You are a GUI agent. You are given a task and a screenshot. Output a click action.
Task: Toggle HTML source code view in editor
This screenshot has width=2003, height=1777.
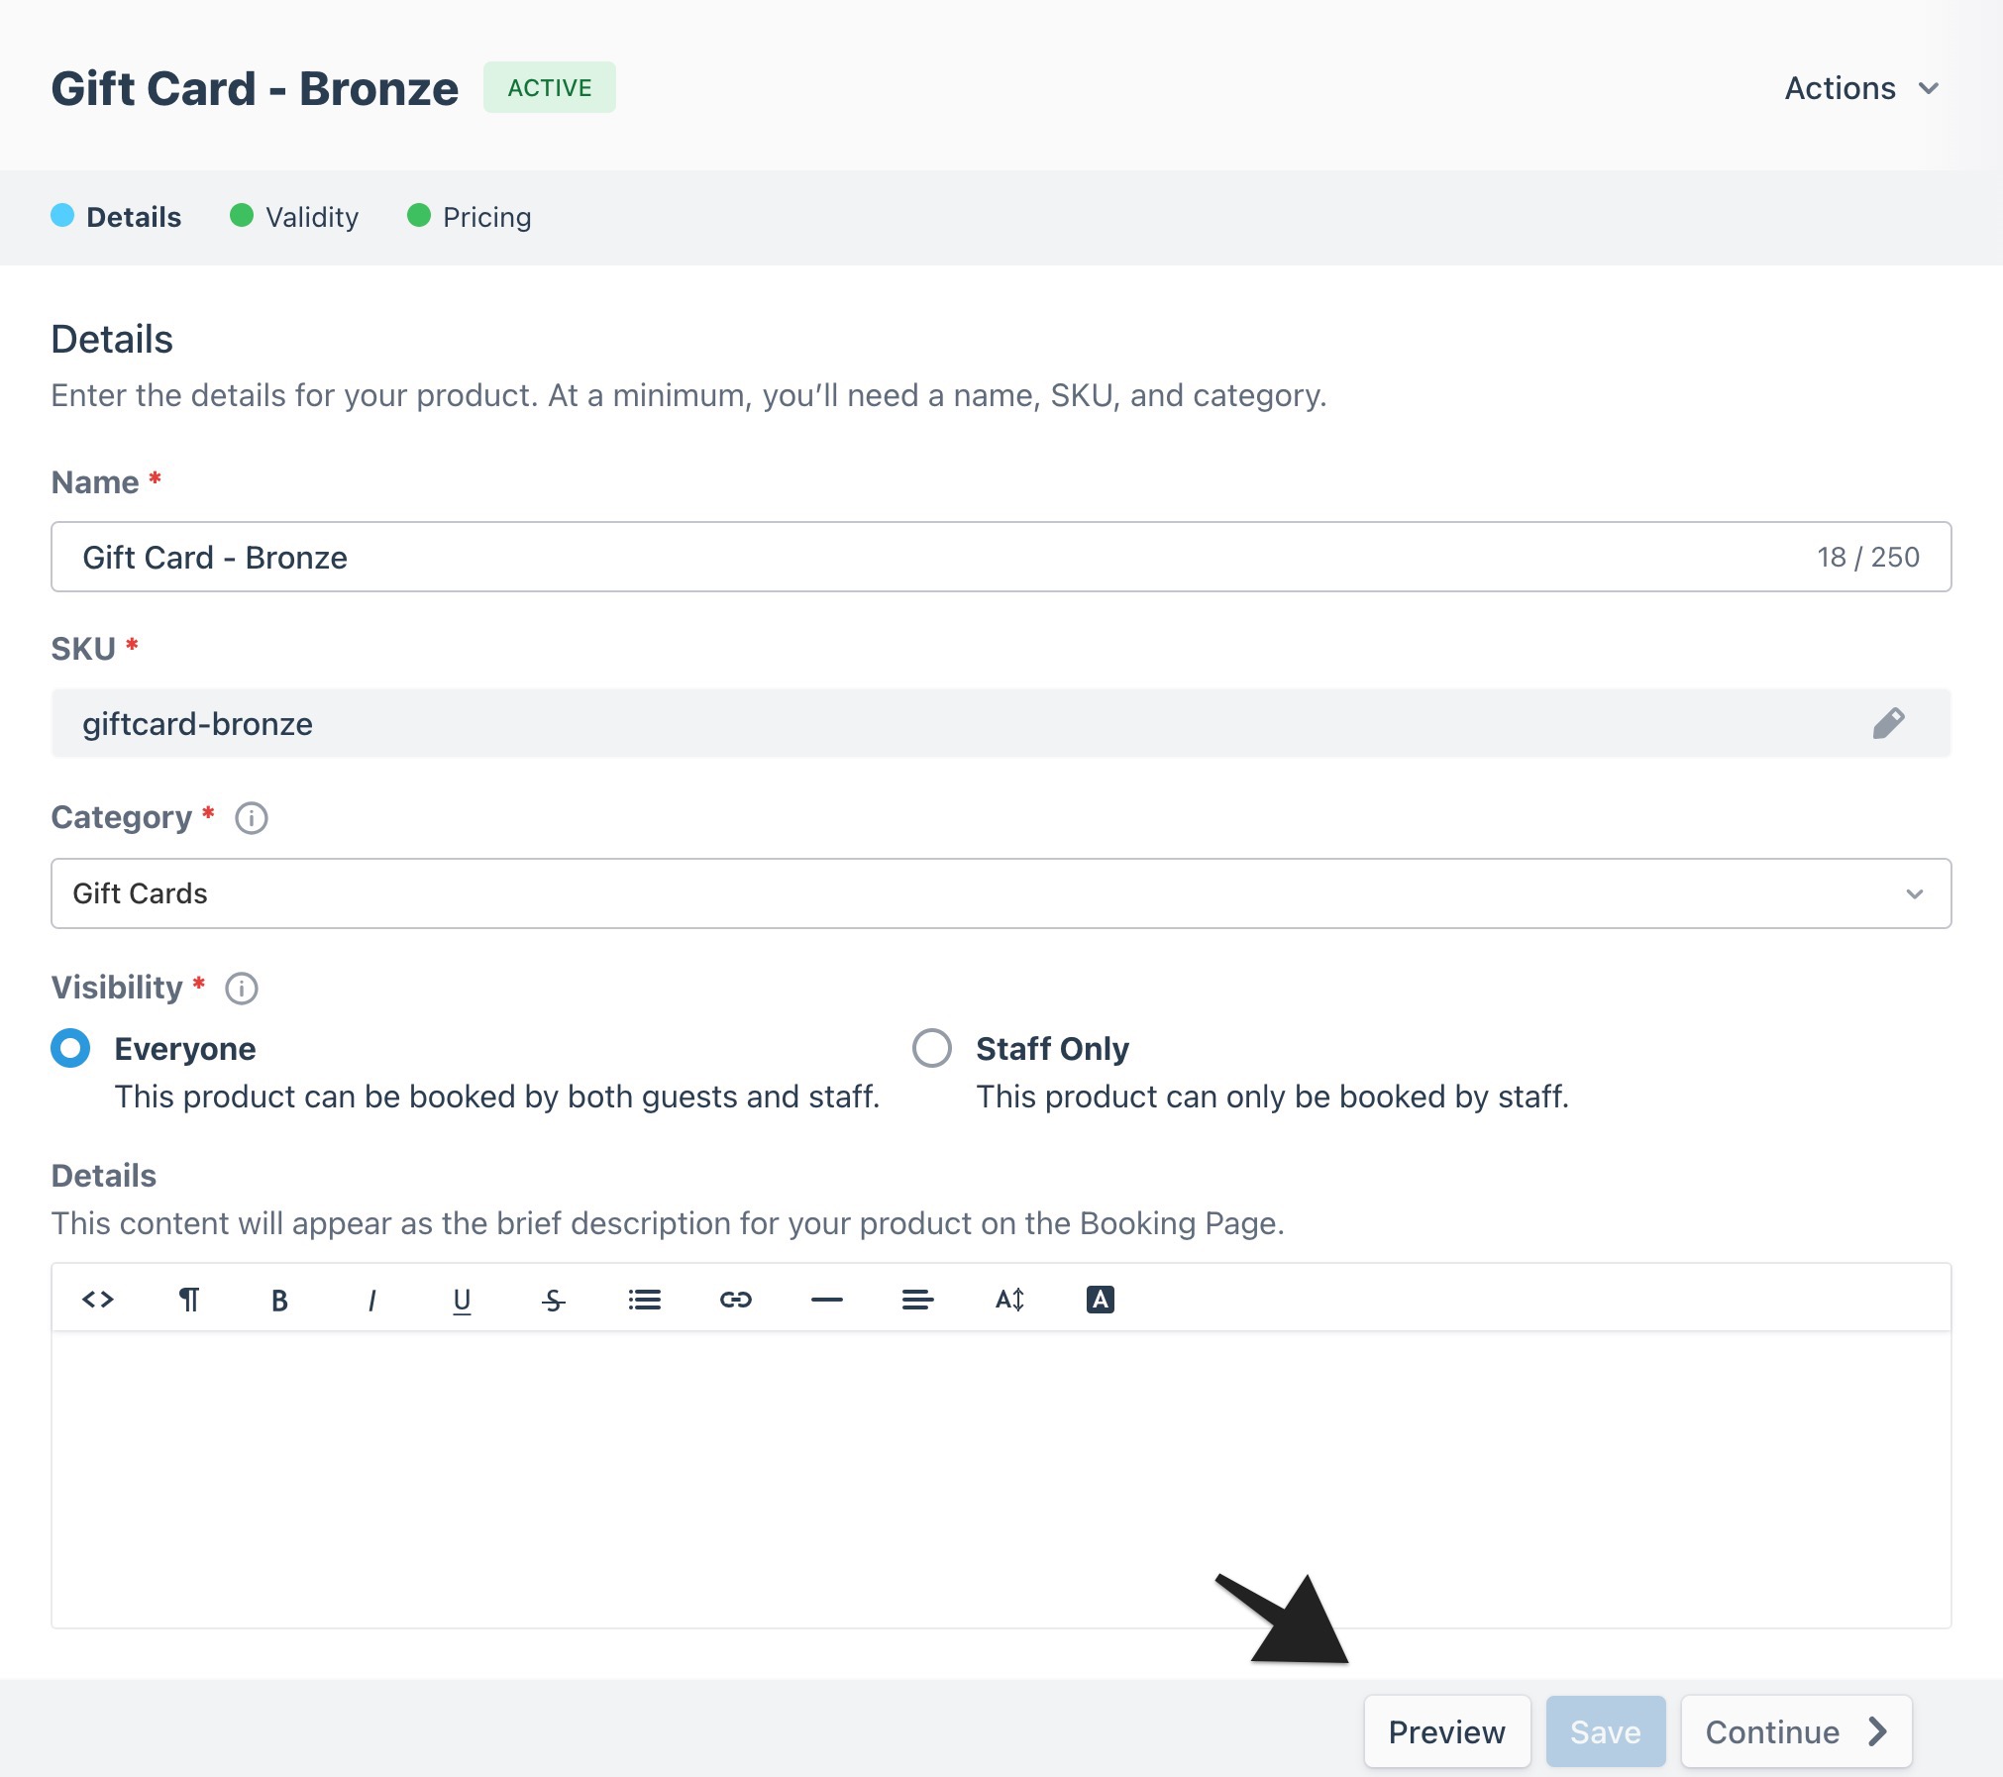[x=98, y=1299]
